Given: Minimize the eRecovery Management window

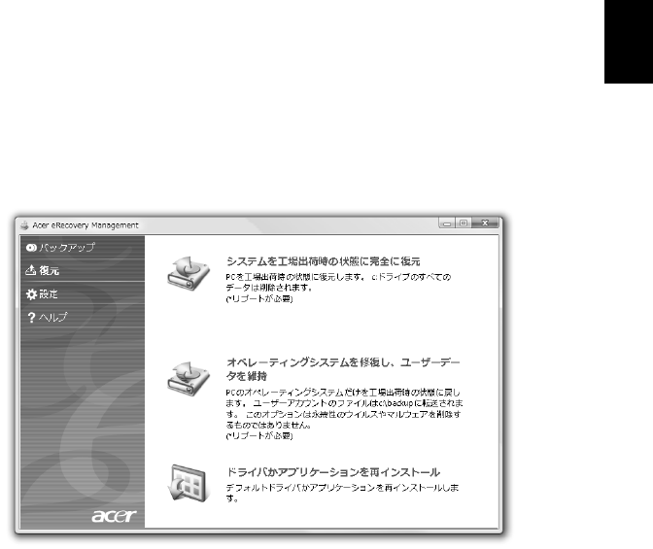Looking at the screenshot, I should 447,223.
